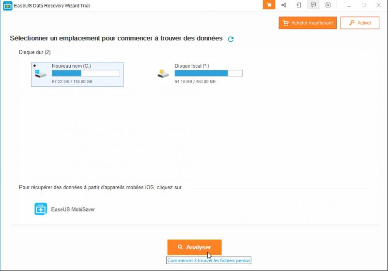Refresh the disk list with the reload icon

231,39
